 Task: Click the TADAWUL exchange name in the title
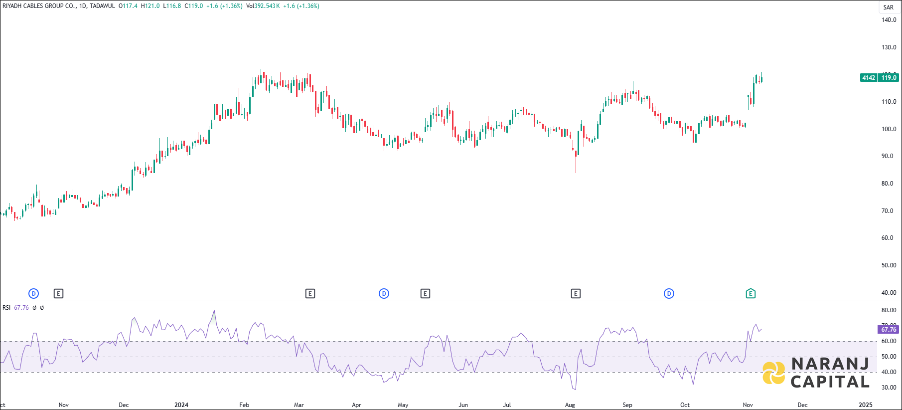[102, 6]
